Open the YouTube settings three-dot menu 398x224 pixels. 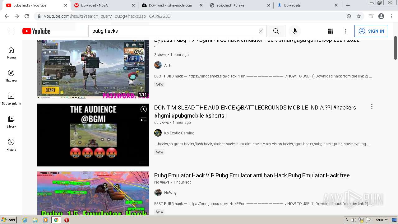(x=346, y=31)
